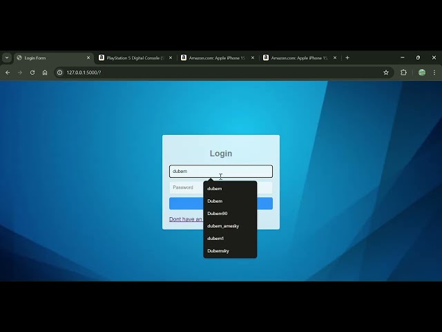Select the 'dubem_amesky' autofill suggestion
Image resolution: width=442 pixels, height=332 pixels.
click(230, 226)
